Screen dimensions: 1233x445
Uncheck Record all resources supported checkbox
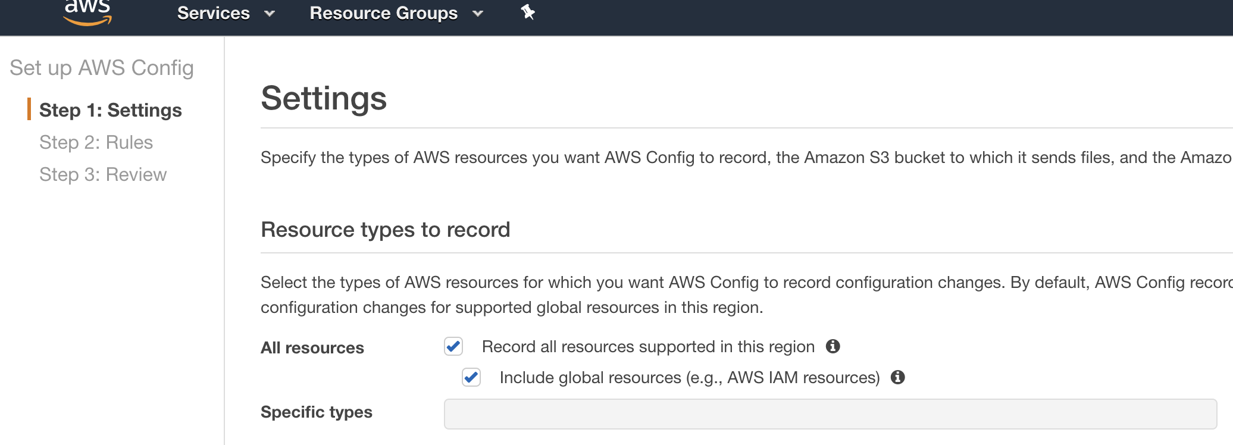click(x=453, y=346)
